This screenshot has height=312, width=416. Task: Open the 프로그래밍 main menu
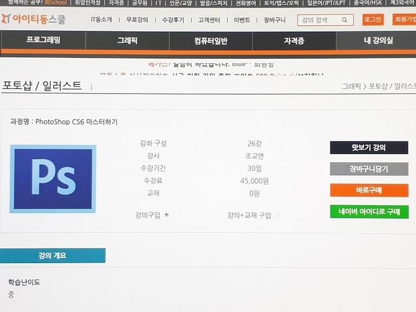pos(43,40)
